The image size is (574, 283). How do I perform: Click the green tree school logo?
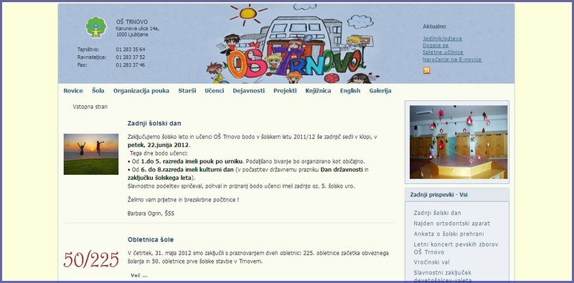pyautogui.click(x=96, y=27)
